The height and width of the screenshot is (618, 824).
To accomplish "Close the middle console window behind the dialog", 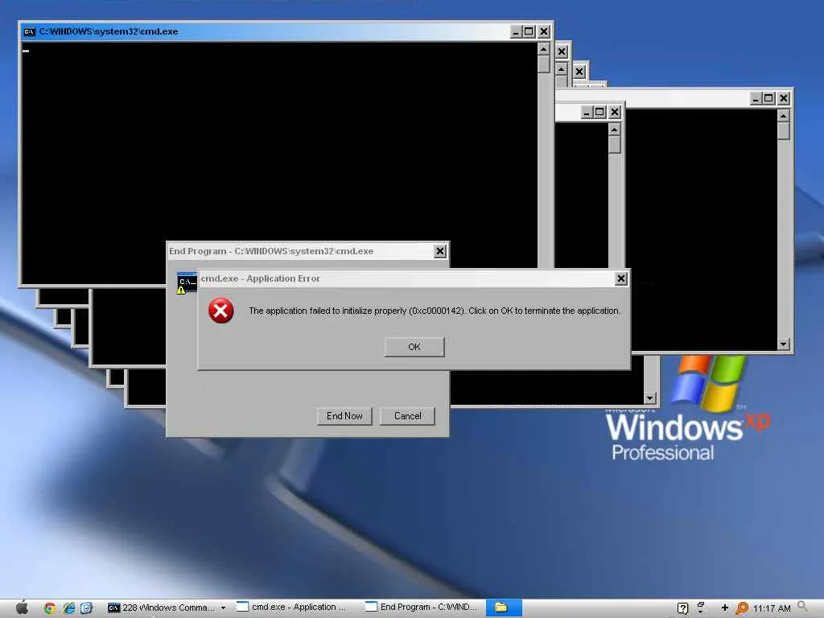I will coord(614,112).
